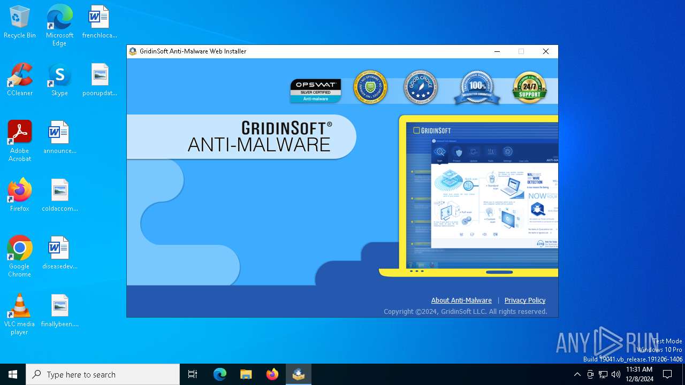Select the diseasedev Word document
This screenshot has height=385, width=685.
[59, 253]
